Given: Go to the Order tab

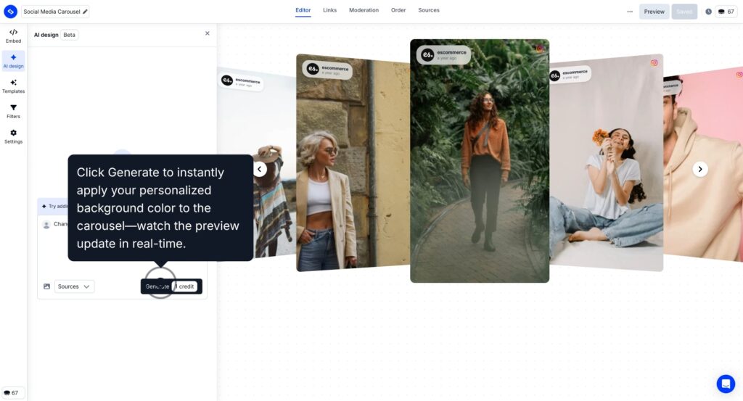Looking at the screenshot, I should click(x=398, y=10).
